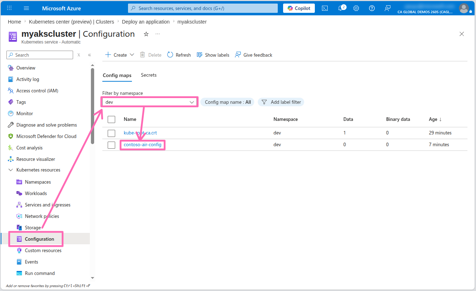This screenshot has height=291, width=476.
Task: Click the Microsoft Defender for Cloud shield icon
Action: [11, 136]
